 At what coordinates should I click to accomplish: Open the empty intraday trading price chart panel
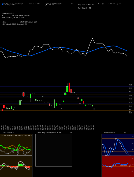(x=54, y=150)
